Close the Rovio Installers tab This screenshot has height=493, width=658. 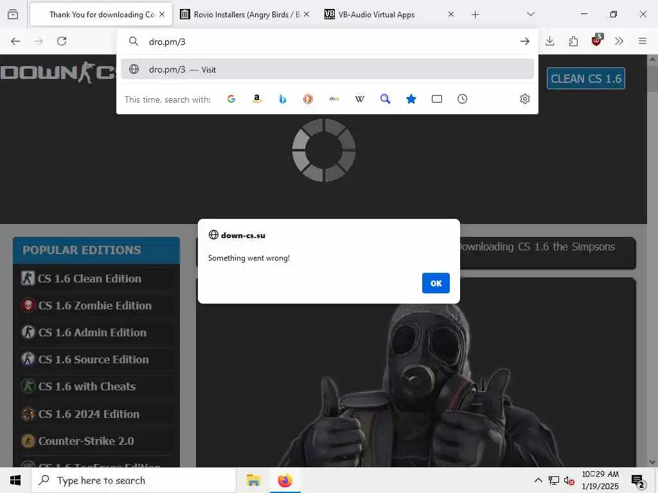point(307,14)
